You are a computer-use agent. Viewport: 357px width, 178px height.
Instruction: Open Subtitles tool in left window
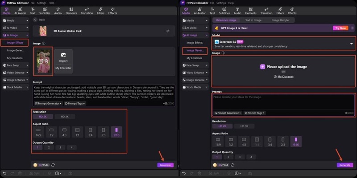tap(45, 11)
